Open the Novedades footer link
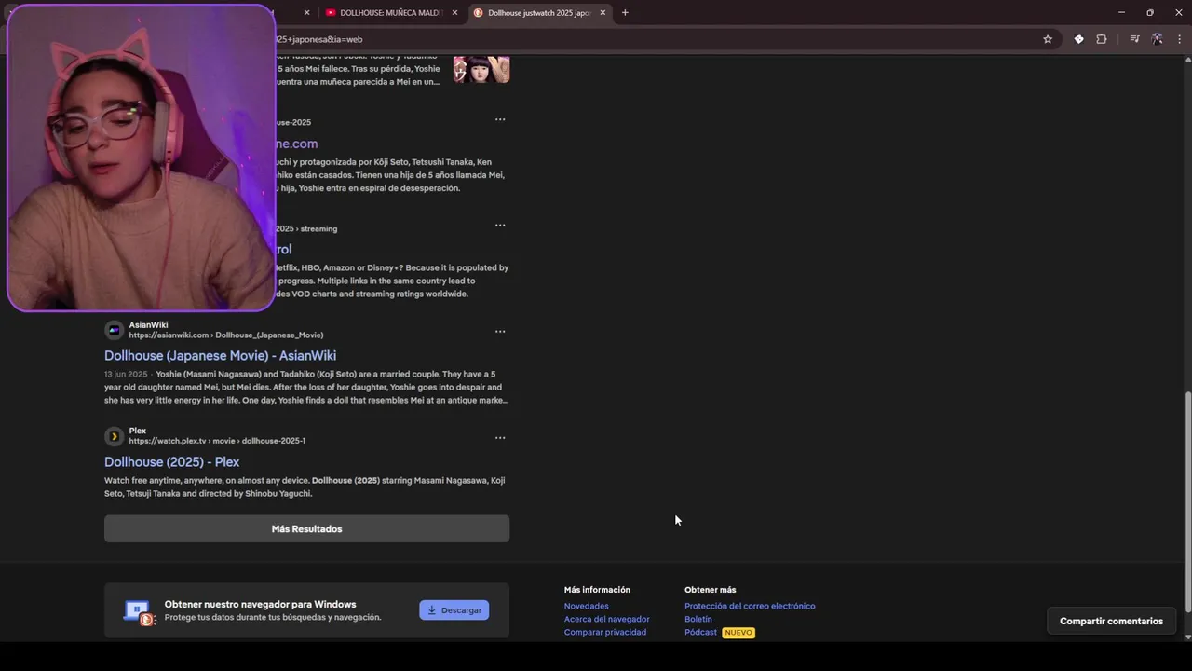1192x671 pixels. (586, 606)
